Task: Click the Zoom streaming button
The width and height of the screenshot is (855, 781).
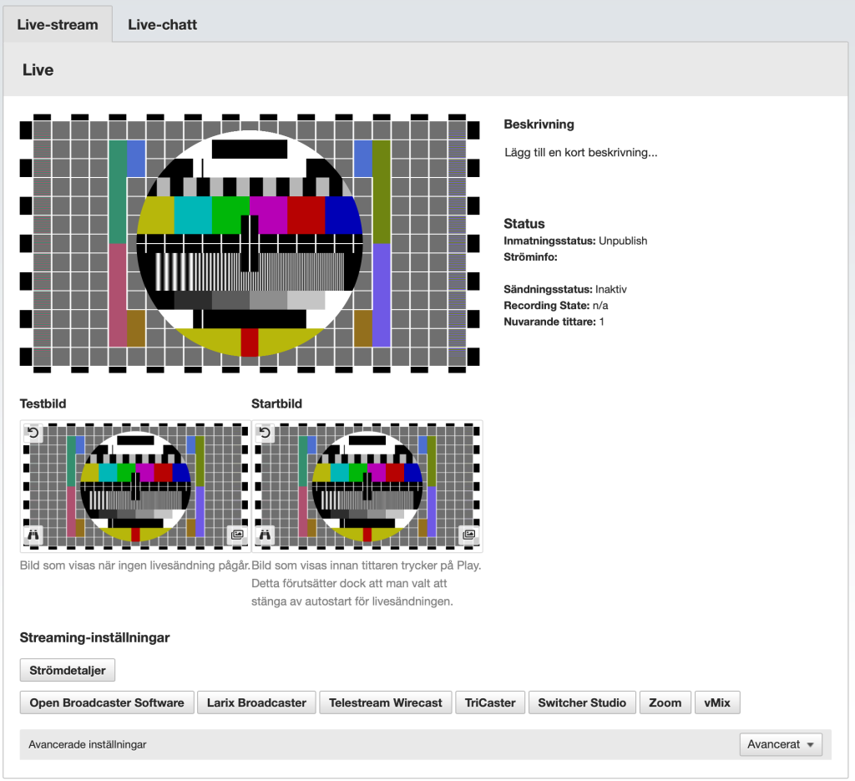Action: click(665, 702)
